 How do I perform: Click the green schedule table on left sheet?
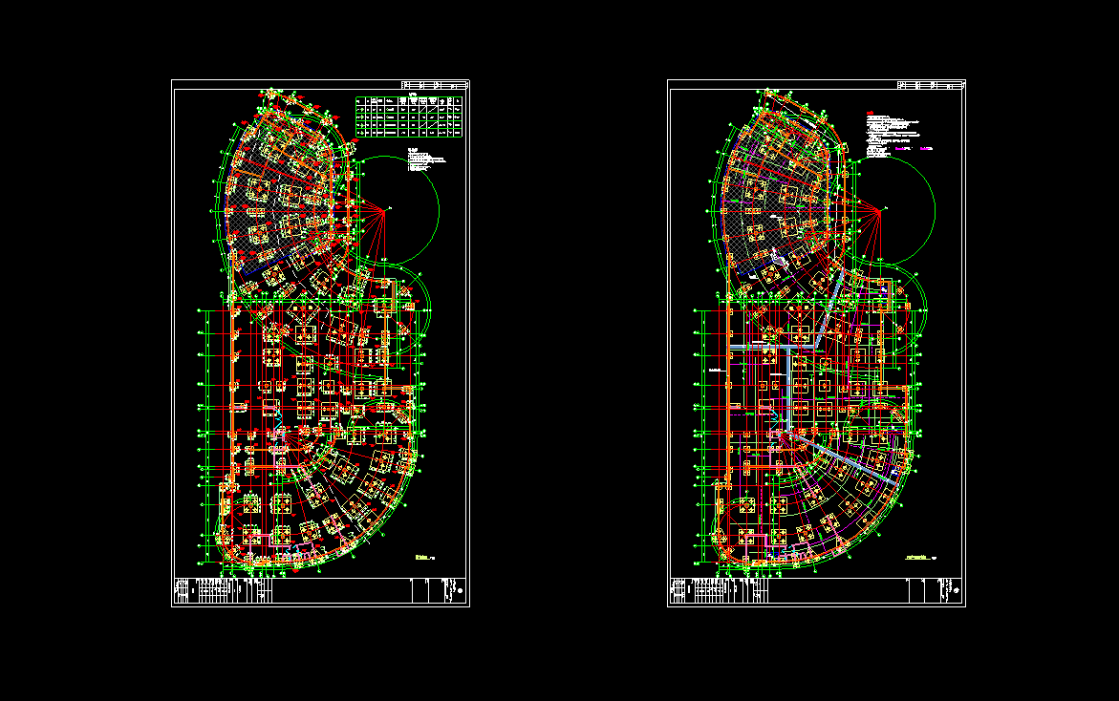click(409, 115)
